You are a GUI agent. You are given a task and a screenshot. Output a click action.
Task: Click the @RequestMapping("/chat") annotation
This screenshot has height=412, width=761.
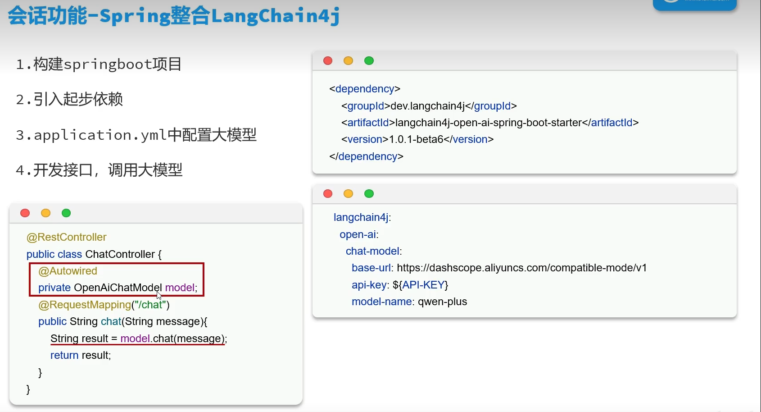(104, 305)
